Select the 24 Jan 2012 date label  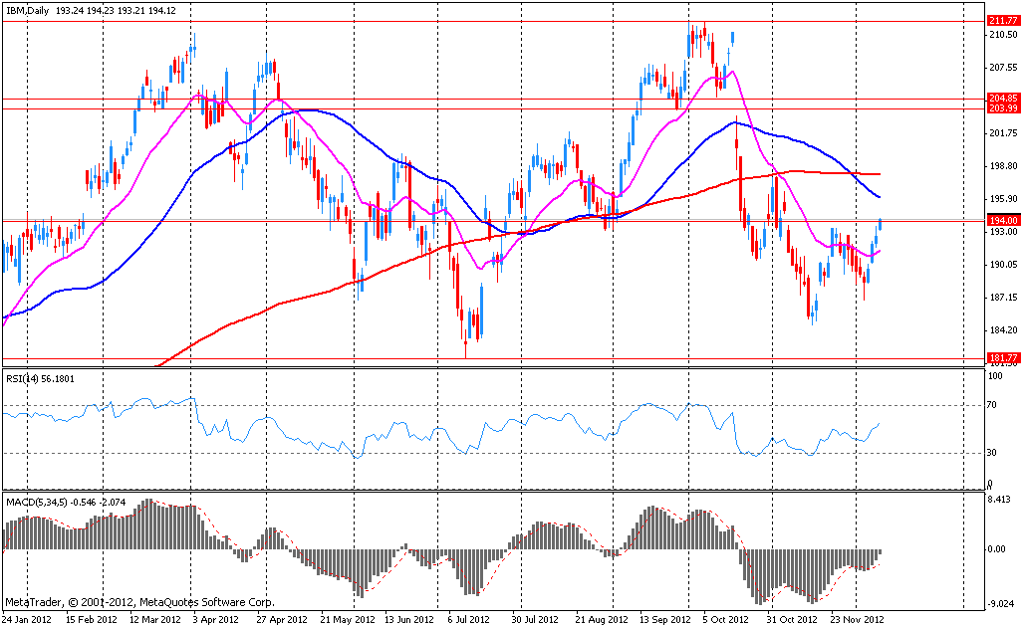coord(27,618)
